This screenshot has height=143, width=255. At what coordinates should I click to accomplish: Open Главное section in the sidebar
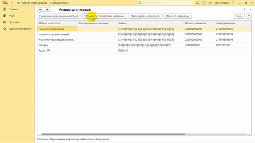coord(13,9)
